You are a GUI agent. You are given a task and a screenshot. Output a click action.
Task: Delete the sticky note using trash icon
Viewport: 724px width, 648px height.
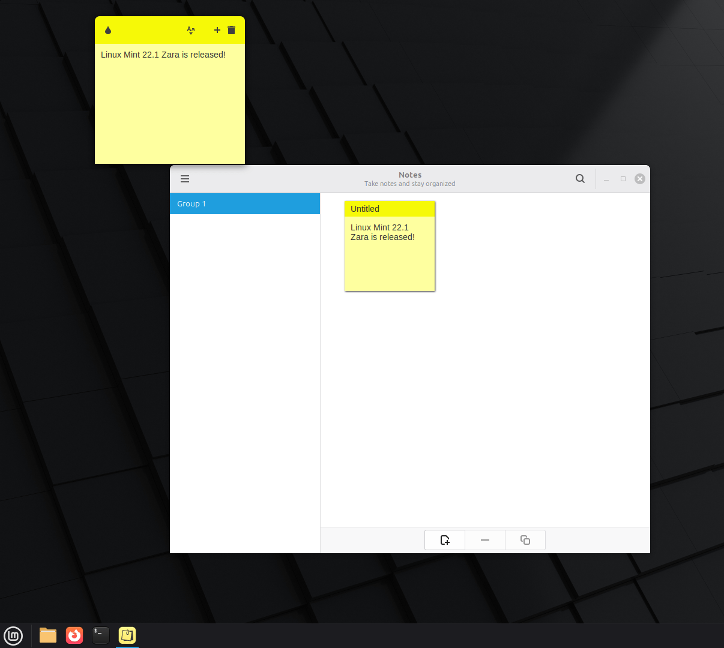(232, 30)
